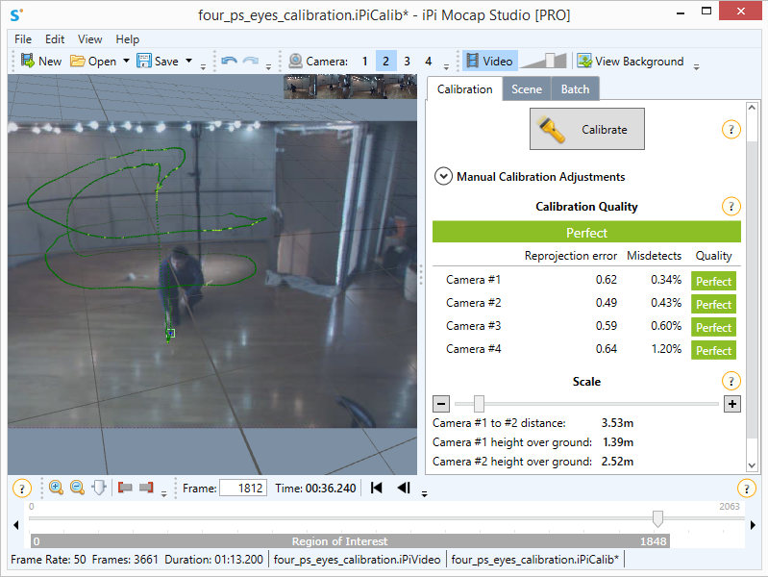Zoom out the timeline
768x577 pixels.
(78, 488)
